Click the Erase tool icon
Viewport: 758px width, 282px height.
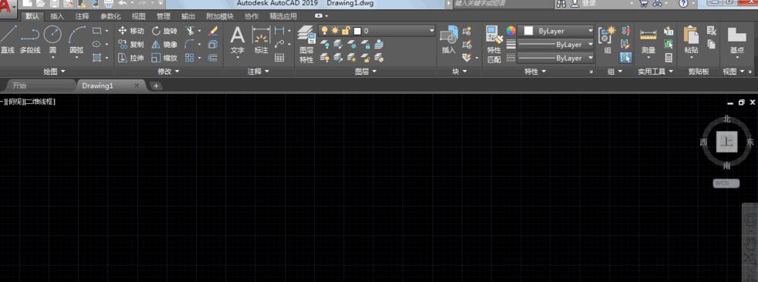tap(213, 31)
